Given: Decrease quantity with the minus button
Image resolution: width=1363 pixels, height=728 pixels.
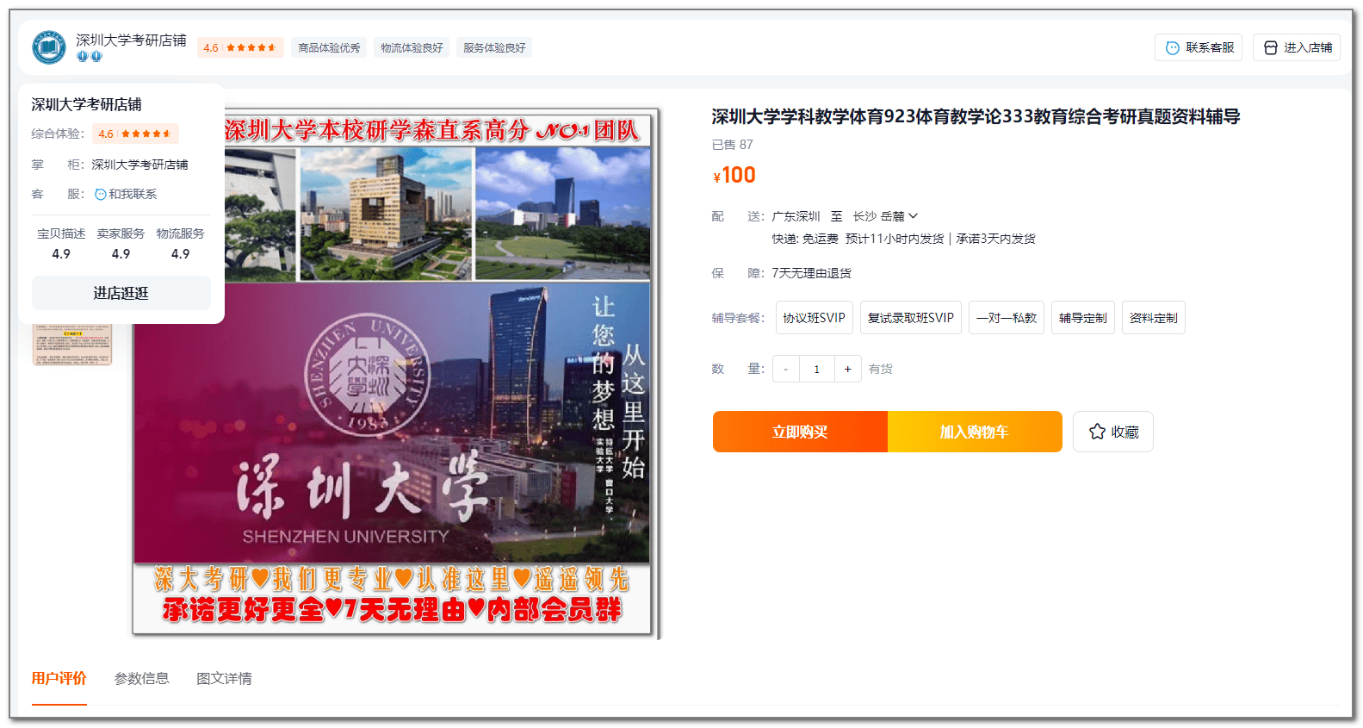Looking at the screenshot, I should pos(785,370).
